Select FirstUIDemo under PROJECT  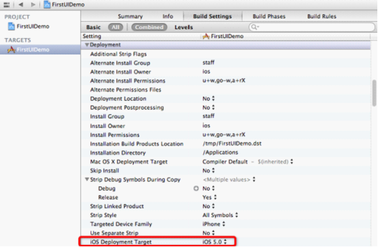coord(33,27)
